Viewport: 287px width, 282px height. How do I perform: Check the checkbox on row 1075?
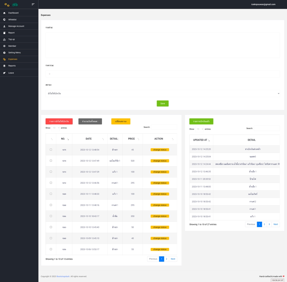point(51,149)
